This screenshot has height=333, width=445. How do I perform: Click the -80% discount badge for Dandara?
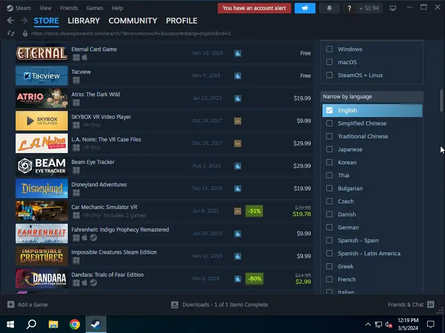254,279
